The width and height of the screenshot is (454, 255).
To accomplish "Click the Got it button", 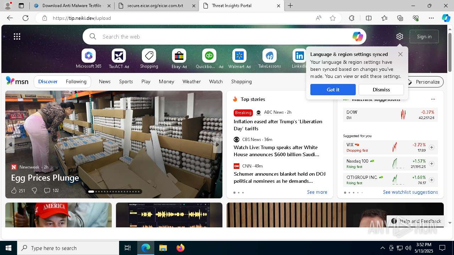I will point(333,90).
